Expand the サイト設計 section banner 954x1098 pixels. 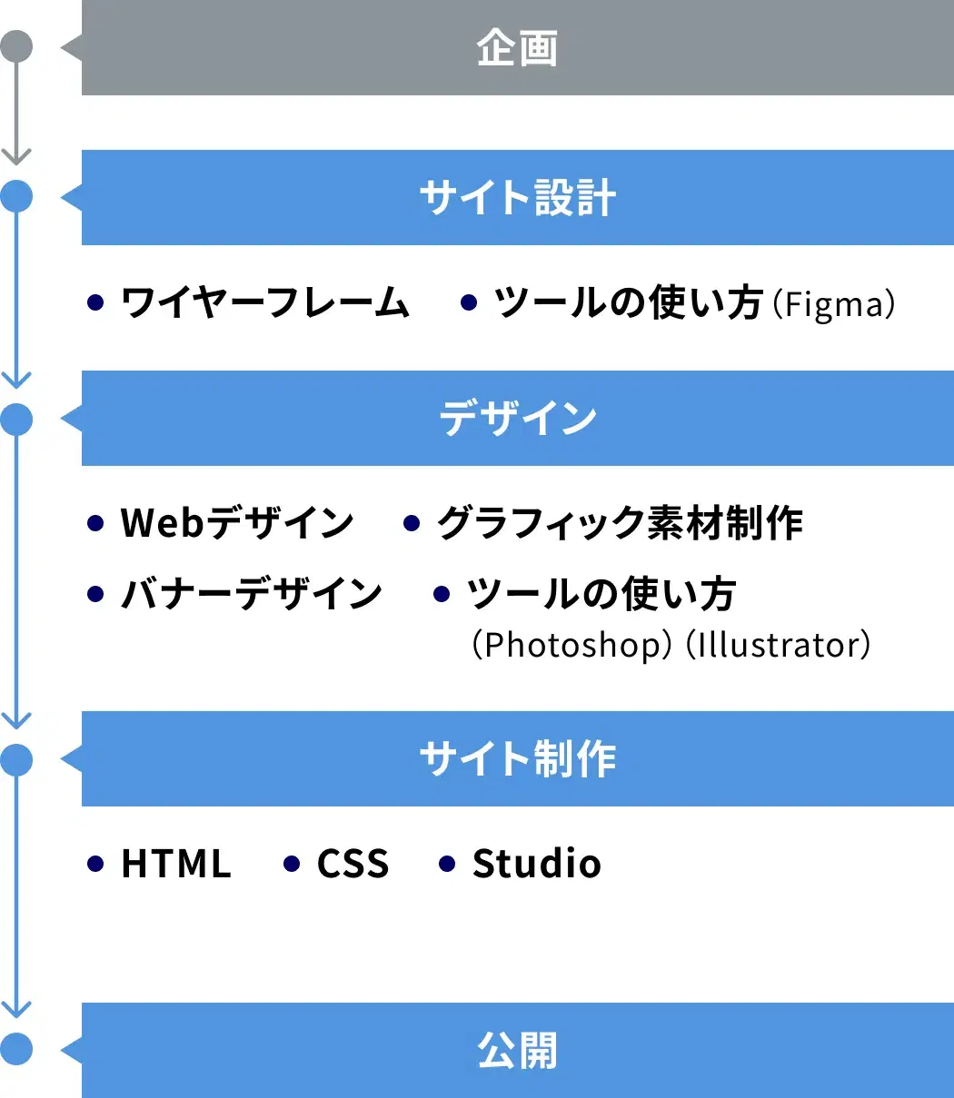(518, 198)
